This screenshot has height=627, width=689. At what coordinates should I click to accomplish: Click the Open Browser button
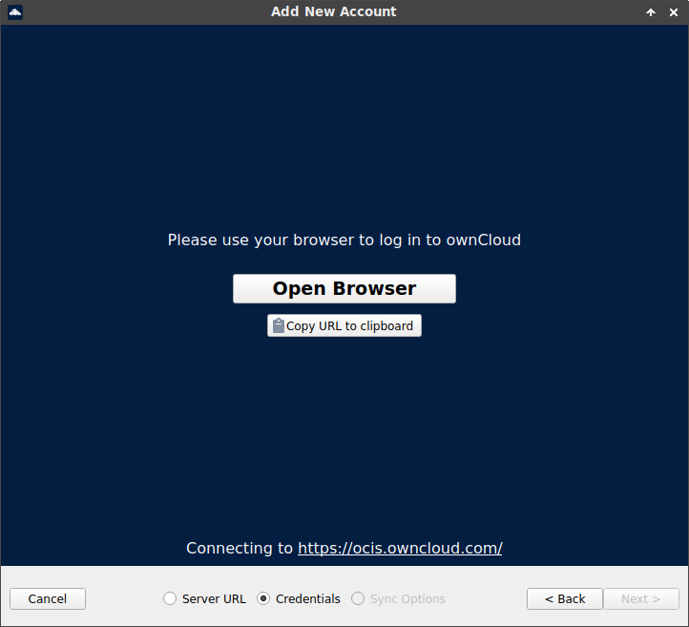click(344, 288)
